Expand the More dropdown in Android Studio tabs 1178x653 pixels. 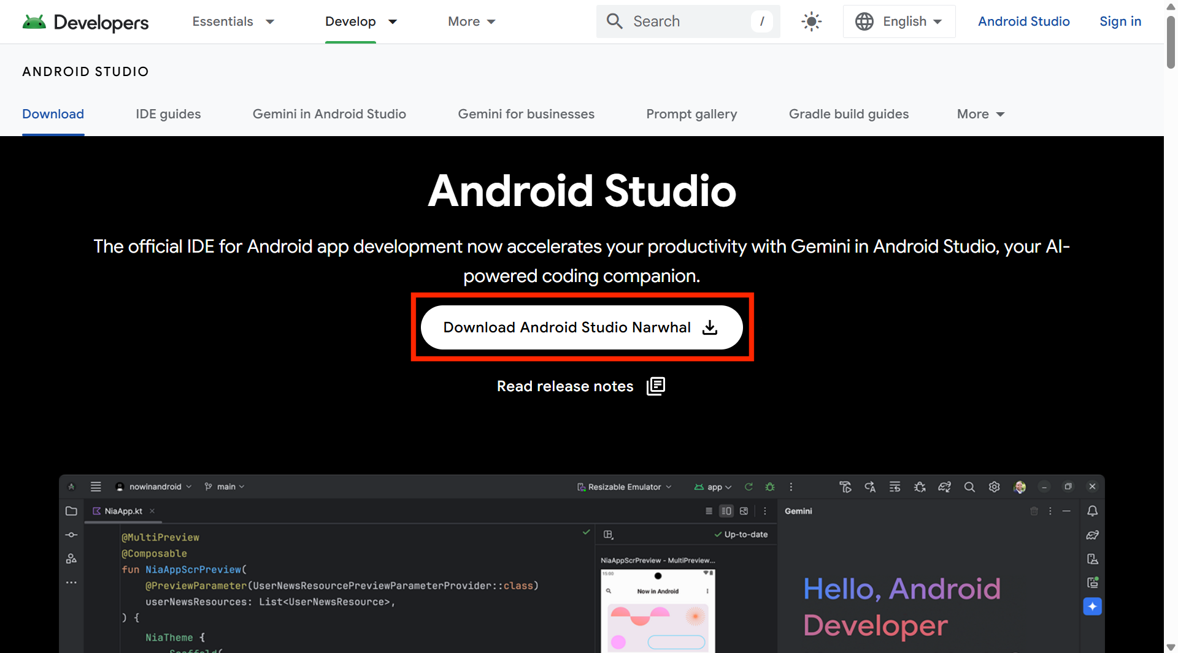pyautogui.click(x=980, y=114)
